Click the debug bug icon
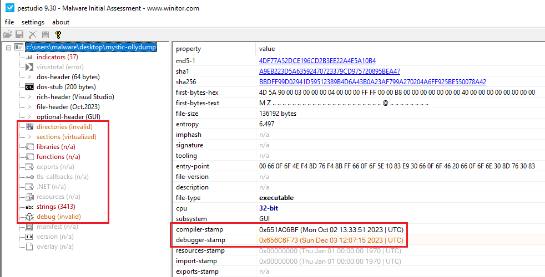 [29, 217]
